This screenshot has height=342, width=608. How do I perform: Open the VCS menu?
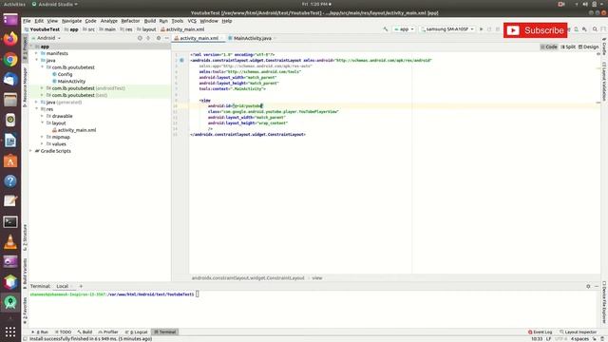(x=192, y=21)
